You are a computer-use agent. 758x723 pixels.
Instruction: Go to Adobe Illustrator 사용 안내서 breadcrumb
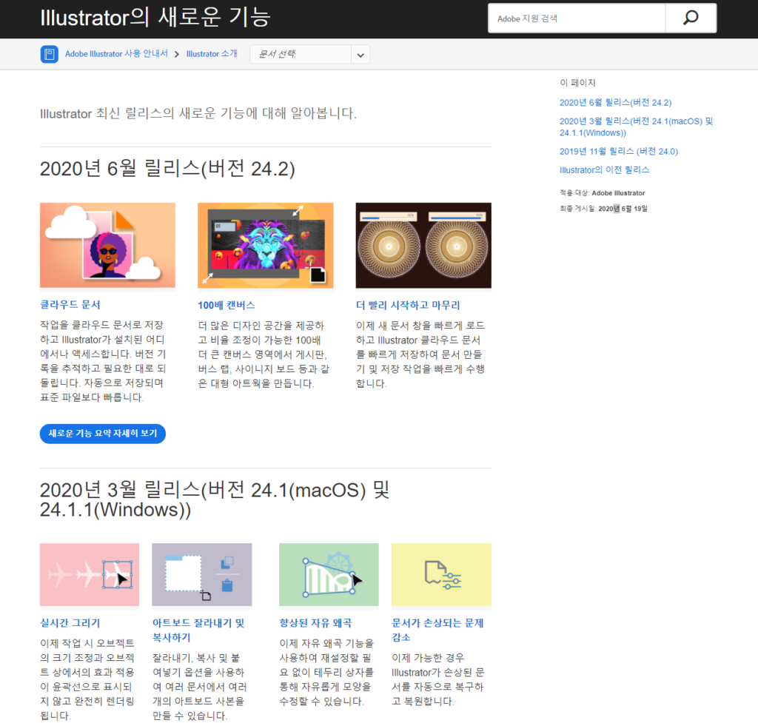[116, 54]
